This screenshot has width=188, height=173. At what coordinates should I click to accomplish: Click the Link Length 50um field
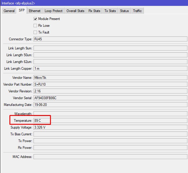(x=110, y=55)
